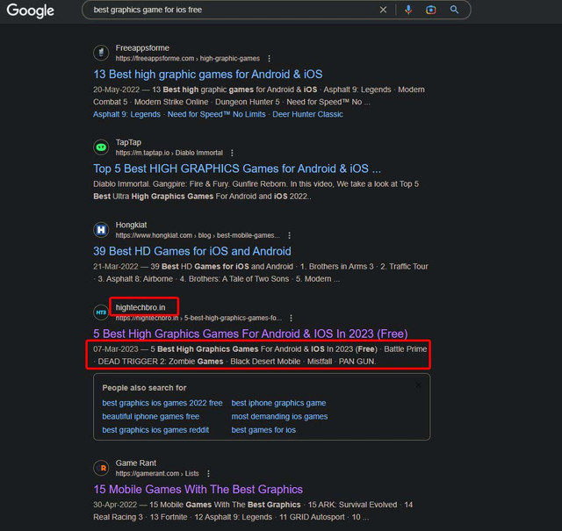Screen dimensions: 562x531
Task: Click the TapTap site name
Action: pos(128,142)
